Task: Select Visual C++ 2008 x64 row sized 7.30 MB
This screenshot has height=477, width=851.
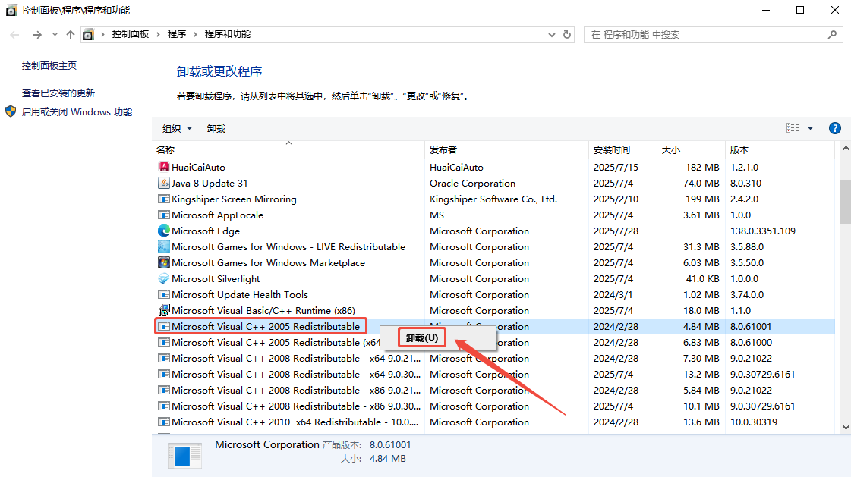Action: [x=494, y=358]
